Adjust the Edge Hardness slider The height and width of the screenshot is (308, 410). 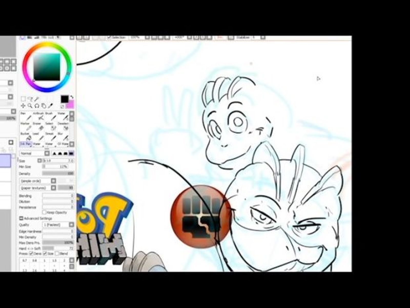tap(58, 232)
